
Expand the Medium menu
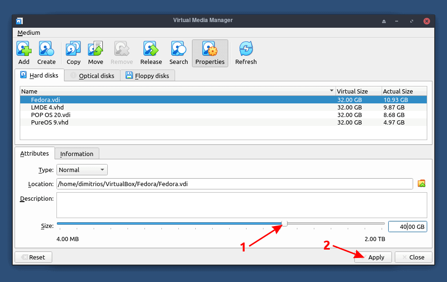point(28,32)
